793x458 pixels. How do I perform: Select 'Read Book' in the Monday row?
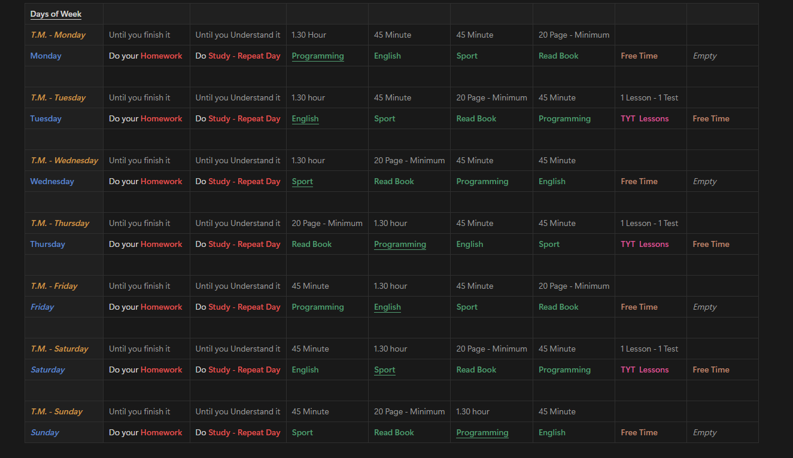(x=558, y=56)
